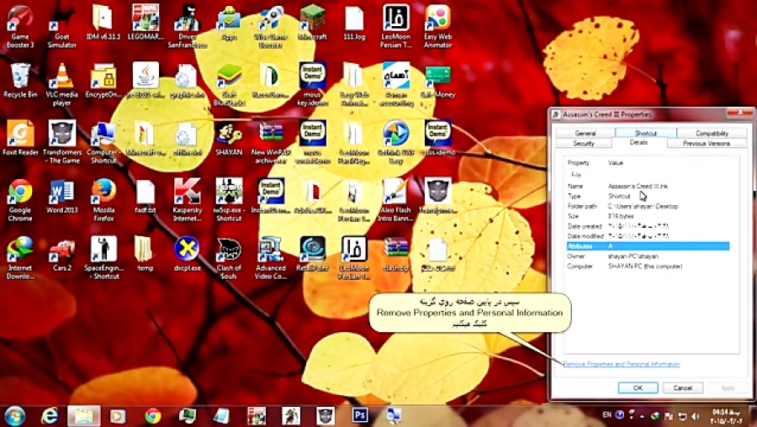757x427 pixels.
Task: Select the Driver San Francisco shortcut
Action: point(187,26)
